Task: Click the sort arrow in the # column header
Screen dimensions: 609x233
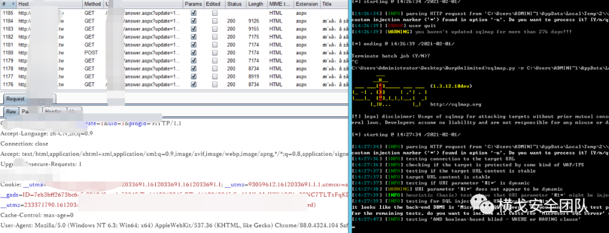Action: pos(13,4)
